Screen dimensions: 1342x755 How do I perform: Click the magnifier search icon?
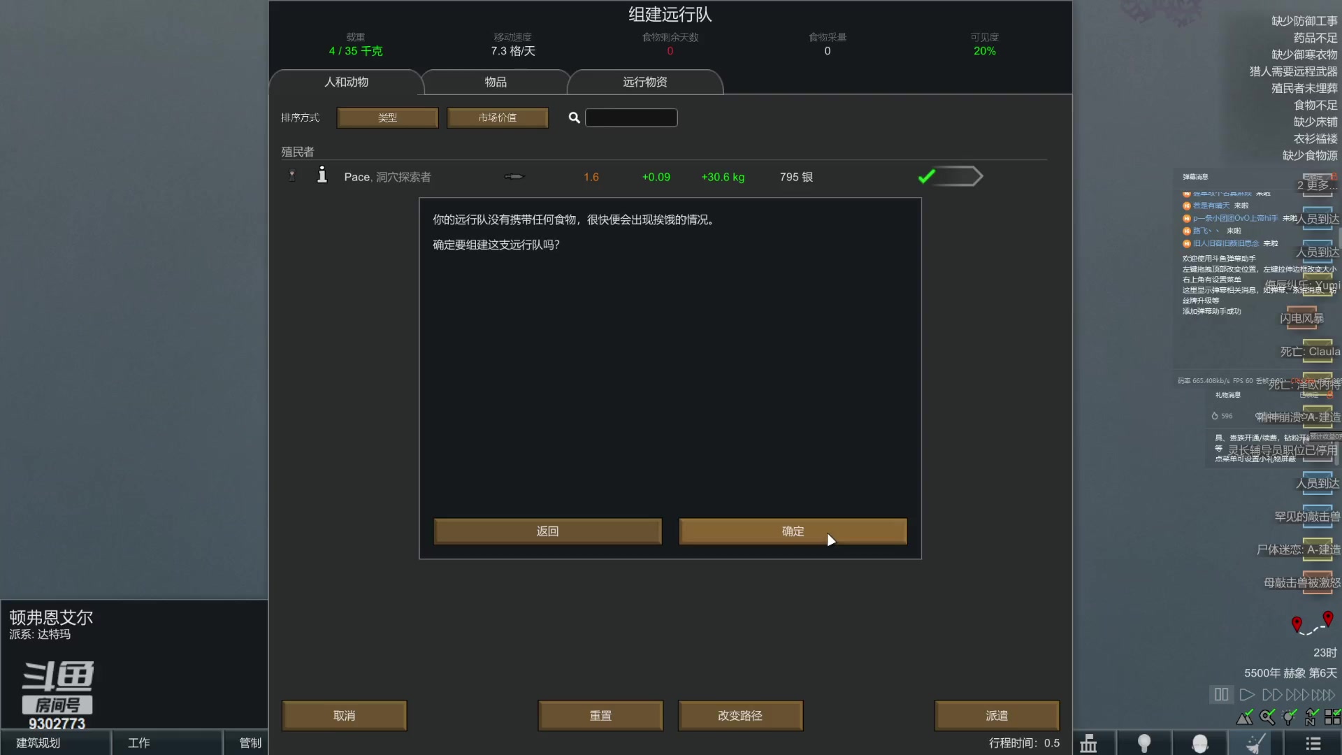tap(574, 117)
